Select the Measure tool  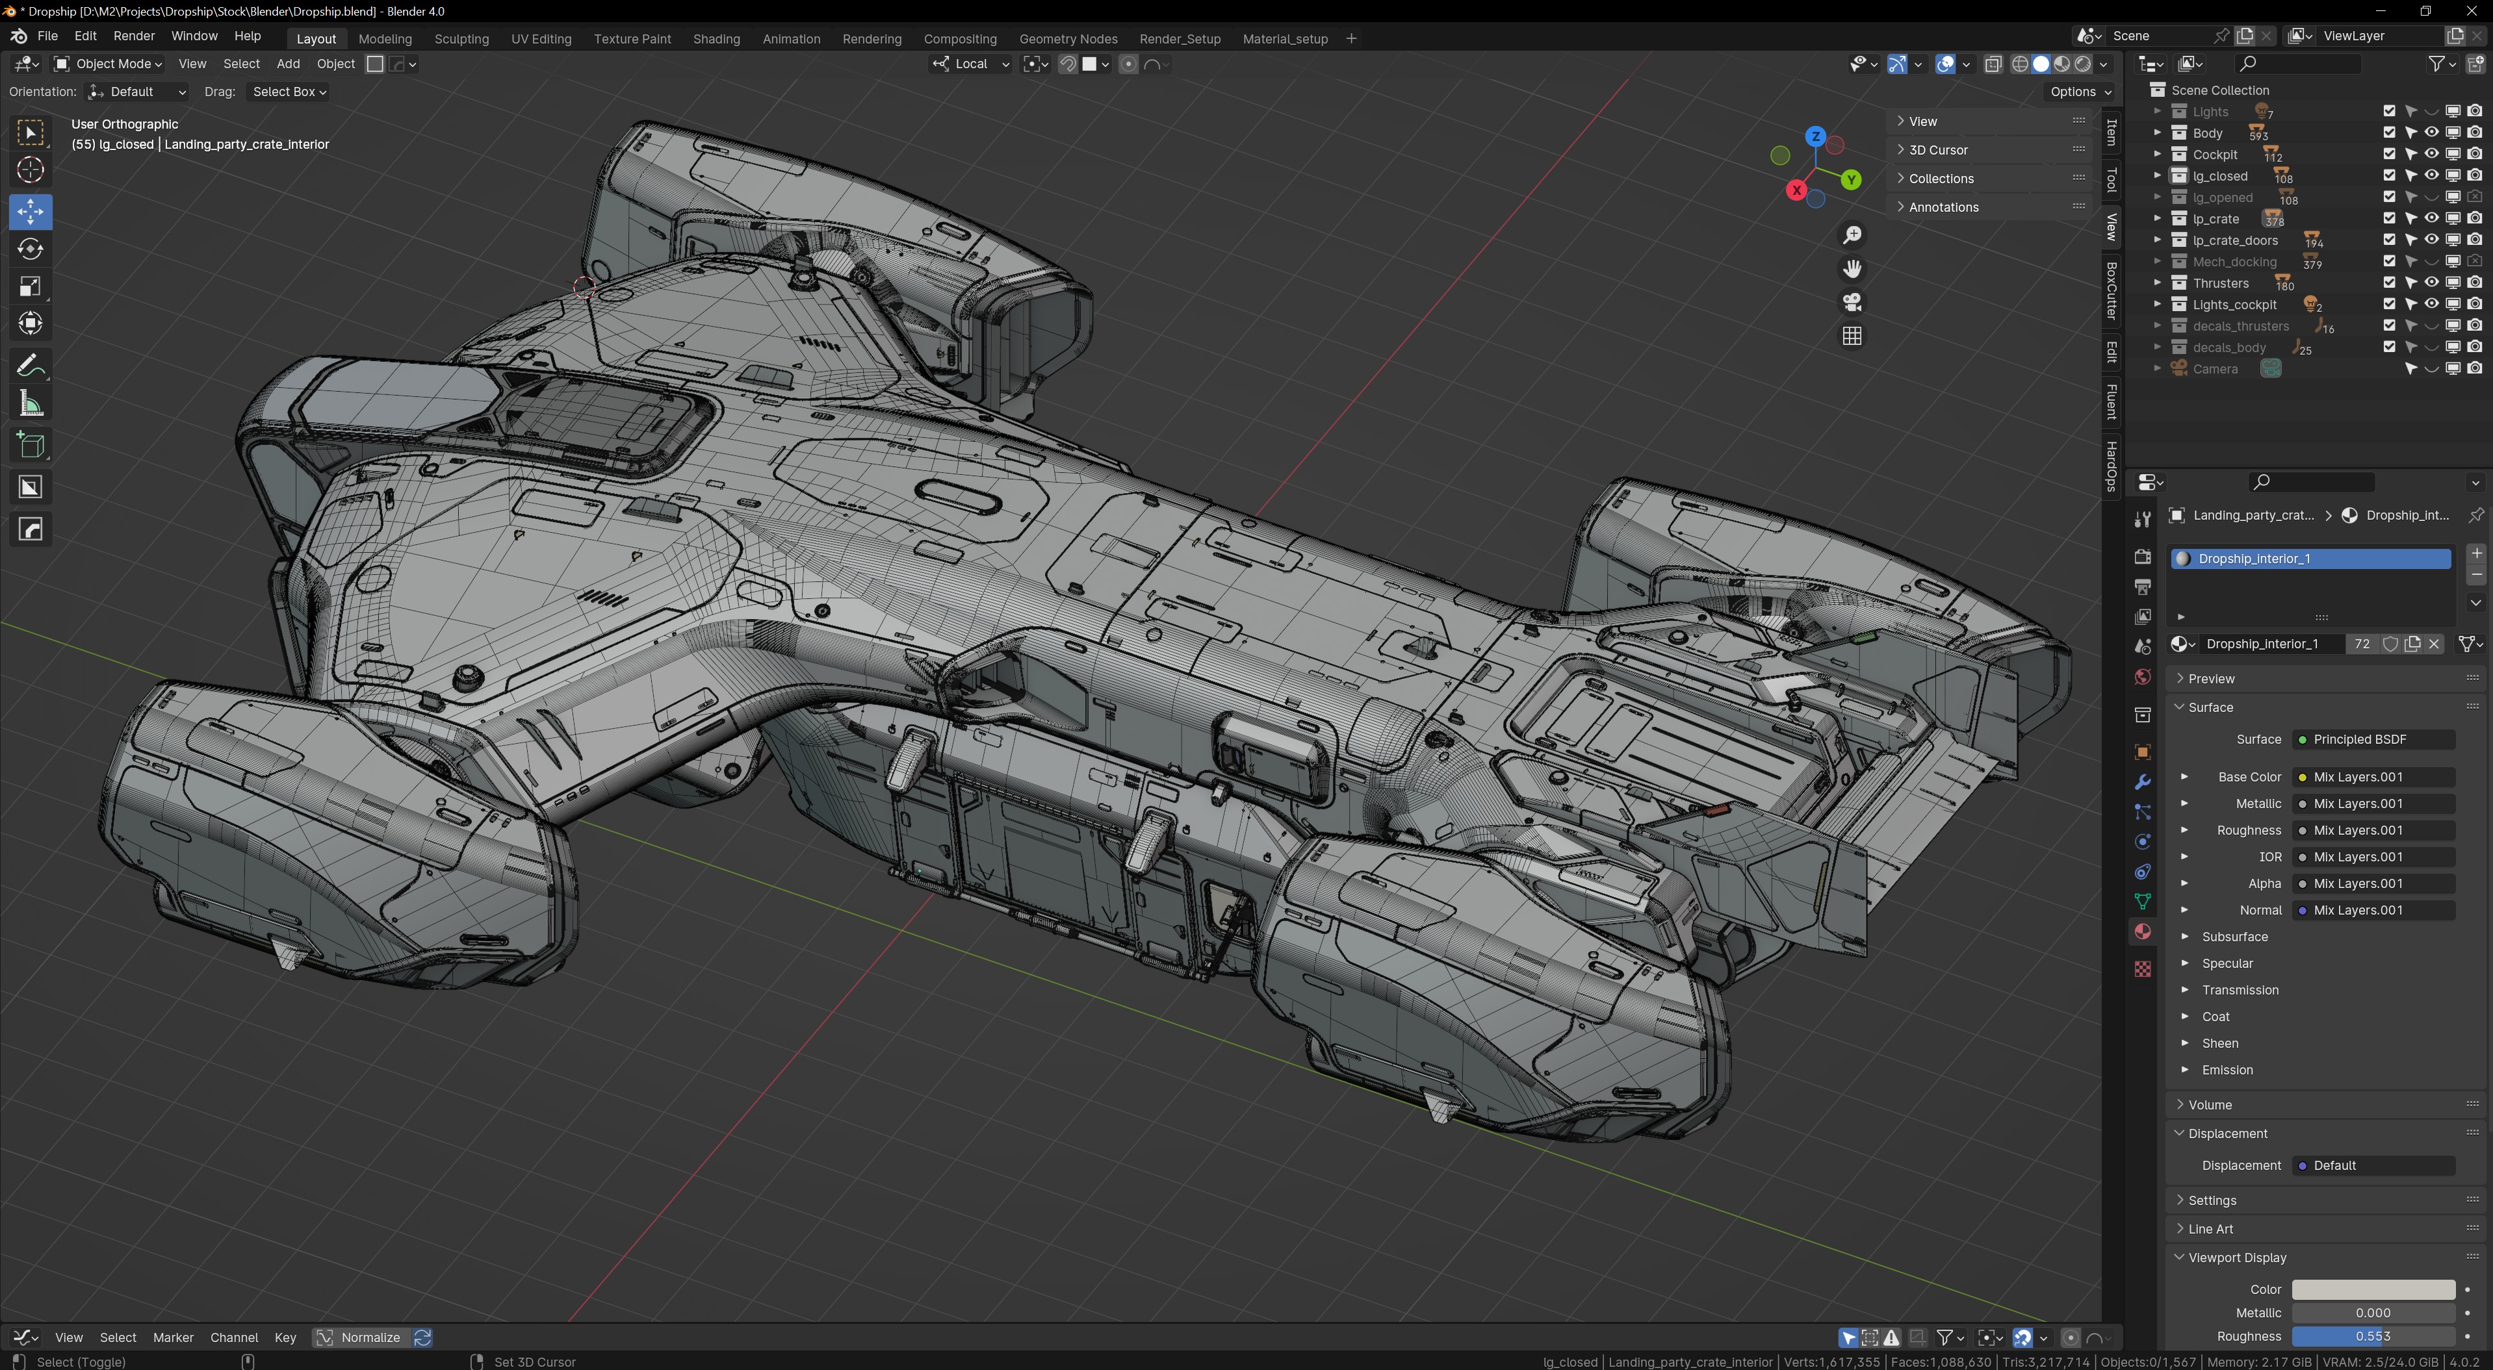(x=30, y=405)
